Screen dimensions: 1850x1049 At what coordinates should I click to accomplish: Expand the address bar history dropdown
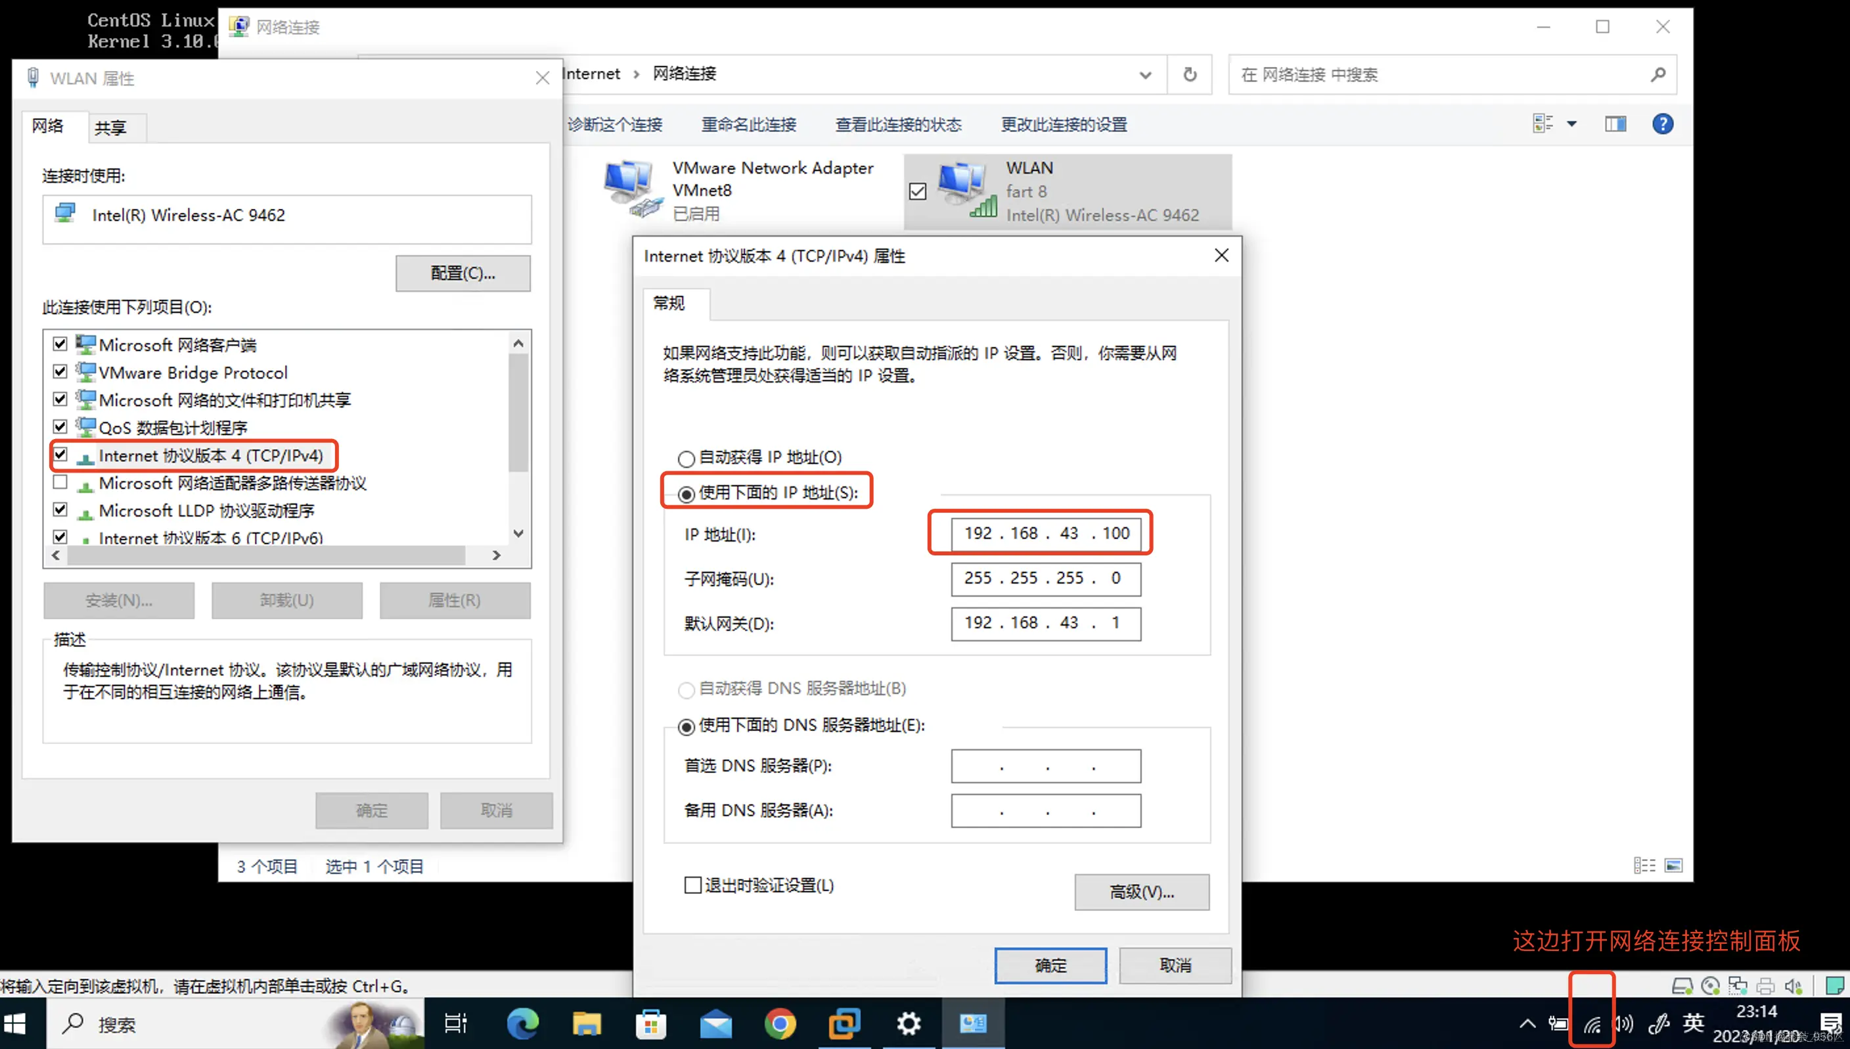[1145, 74]
